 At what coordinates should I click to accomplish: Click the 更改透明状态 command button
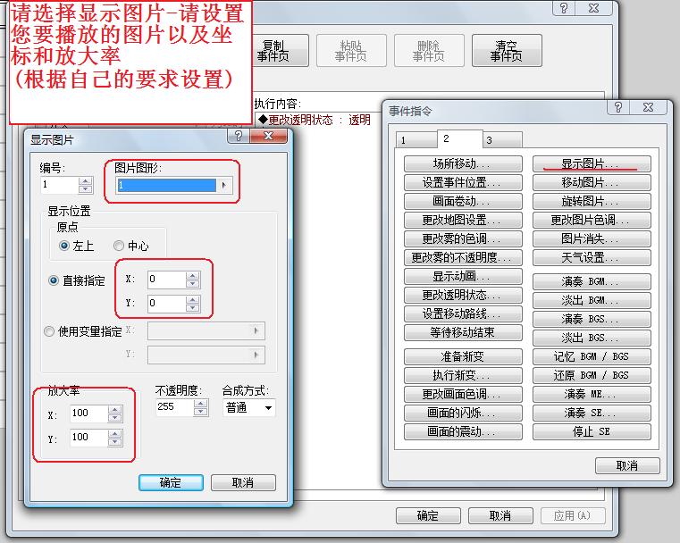point(463,295)
